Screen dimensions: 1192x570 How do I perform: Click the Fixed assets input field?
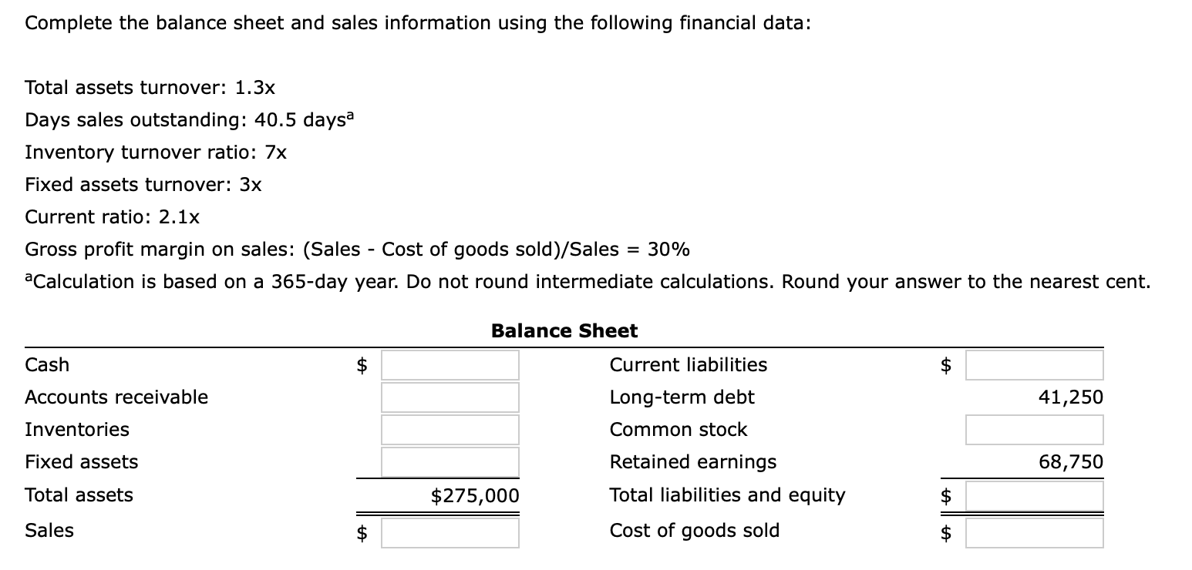(450, 462)
